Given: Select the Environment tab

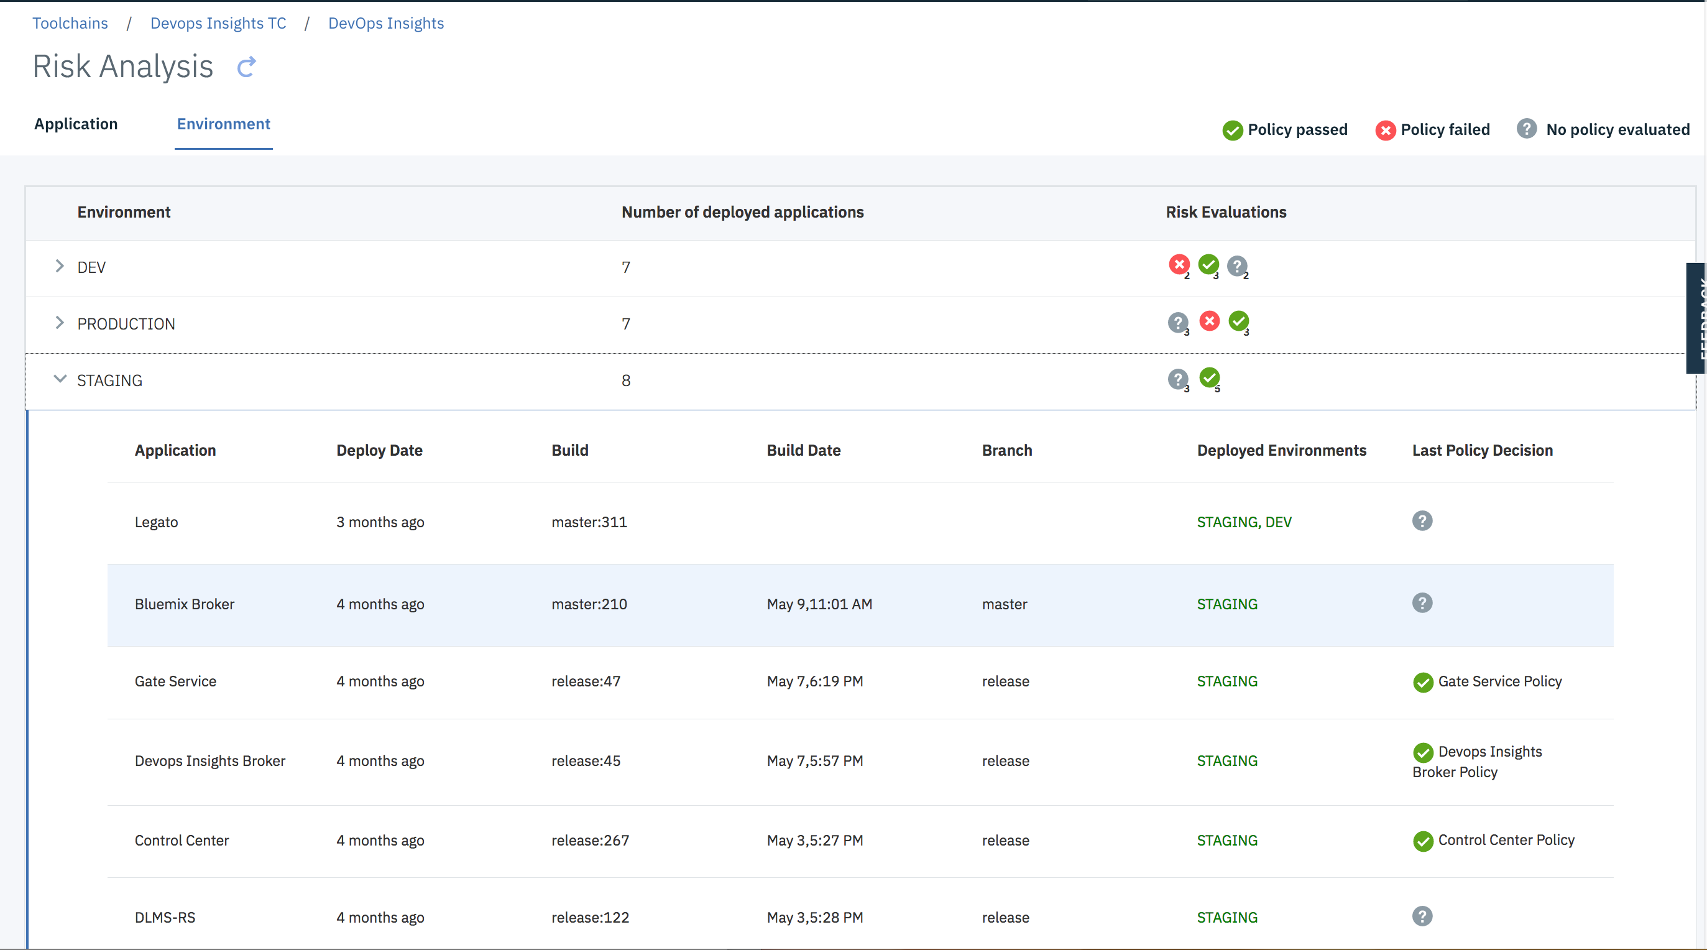Looking at the screenshot, I should (x=223, y=124).
